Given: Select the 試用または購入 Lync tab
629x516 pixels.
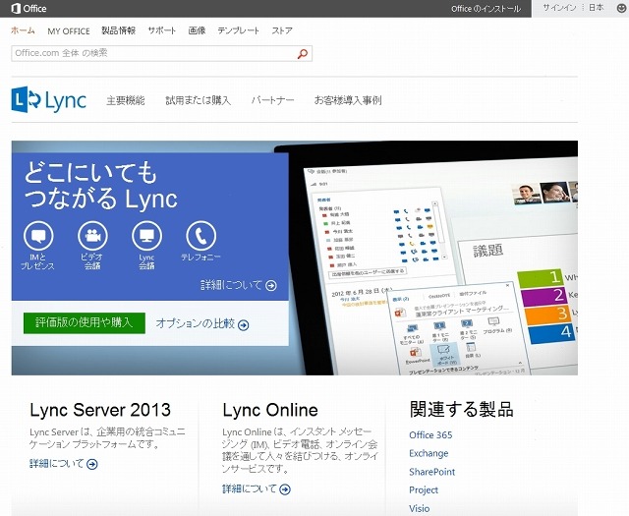Looking at the screenshot, I should tap(199, 100).
